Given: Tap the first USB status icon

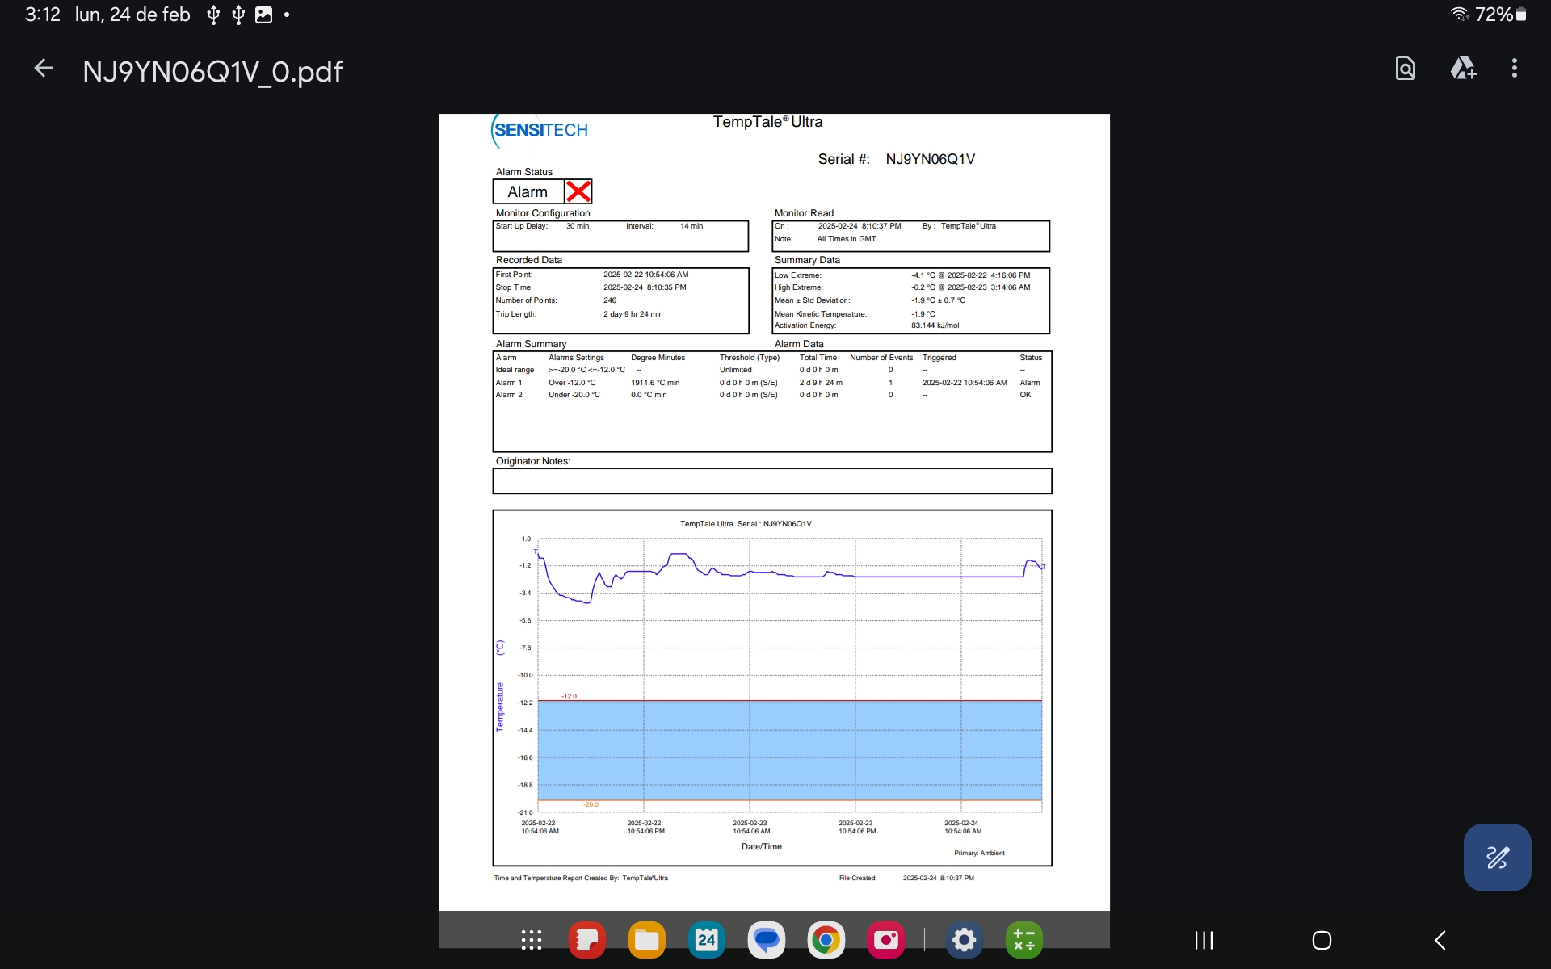Looking at the screenshot, I should click(x=213, y=15).
